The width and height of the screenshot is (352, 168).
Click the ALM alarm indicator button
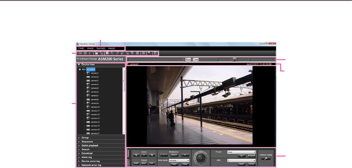point(188,59)
